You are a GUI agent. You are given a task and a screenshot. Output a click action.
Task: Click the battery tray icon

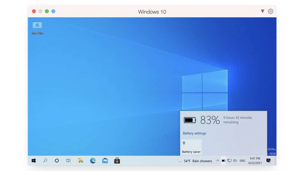(x=224, y=161)
